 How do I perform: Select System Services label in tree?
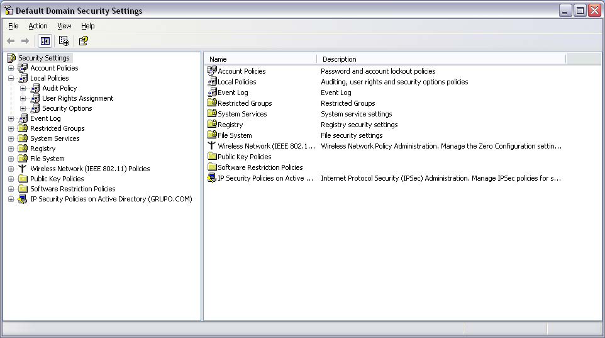55,138
